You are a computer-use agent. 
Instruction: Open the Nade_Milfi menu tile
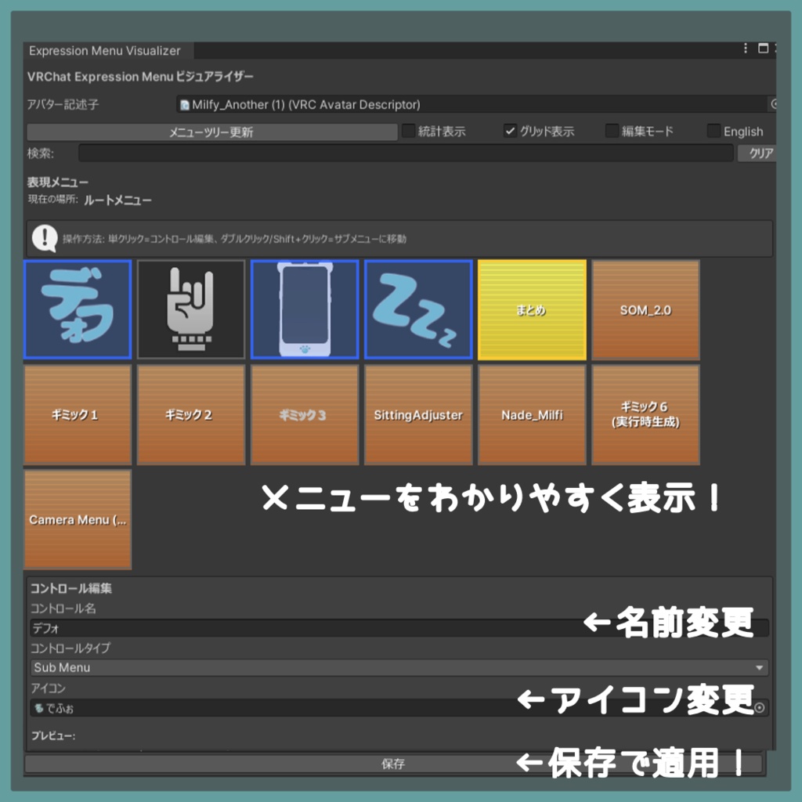pos(532,414)
